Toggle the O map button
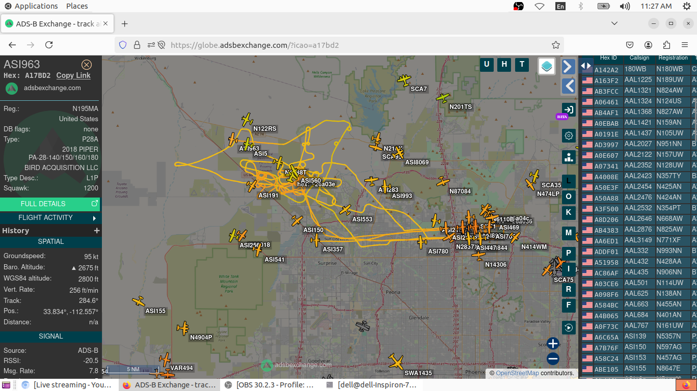 pos(569,197)
